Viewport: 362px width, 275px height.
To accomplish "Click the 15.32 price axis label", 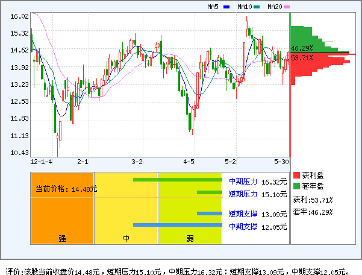I will [x=19, y=33].
